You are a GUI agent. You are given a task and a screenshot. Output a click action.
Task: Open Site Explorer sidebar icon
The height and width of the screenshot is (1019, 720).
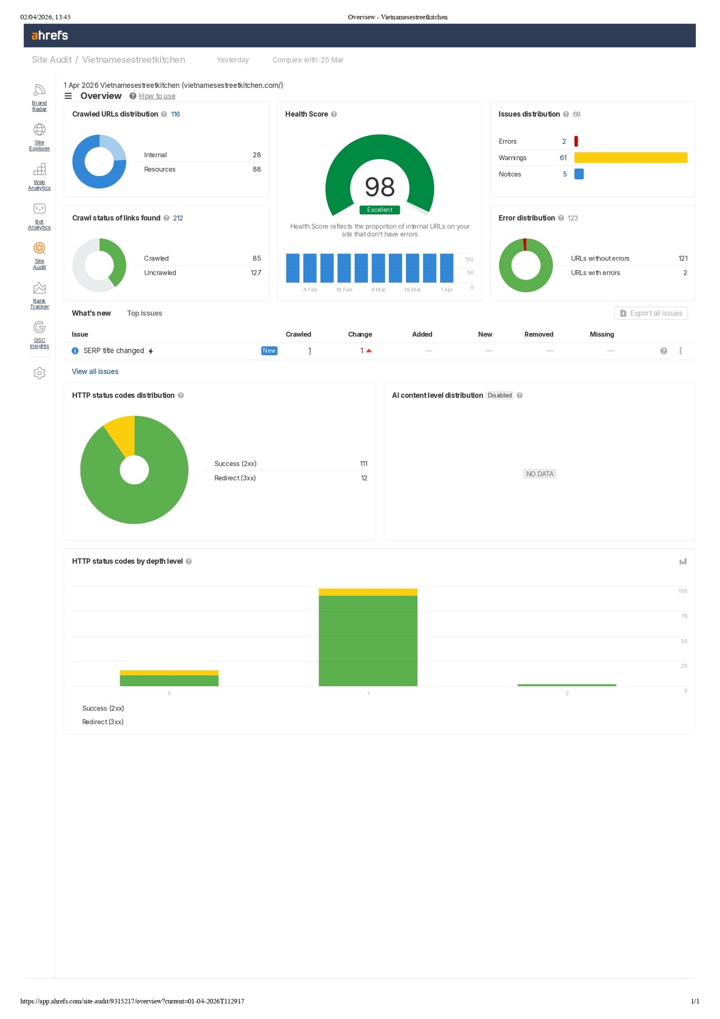[39, 137]
